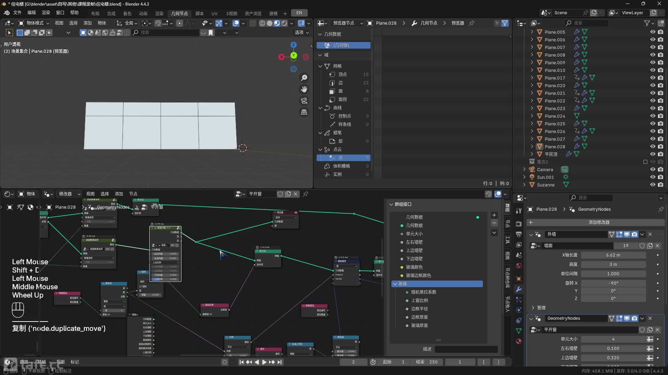
Task: Toggle proportional editing in viewport header
Action: 180,23
